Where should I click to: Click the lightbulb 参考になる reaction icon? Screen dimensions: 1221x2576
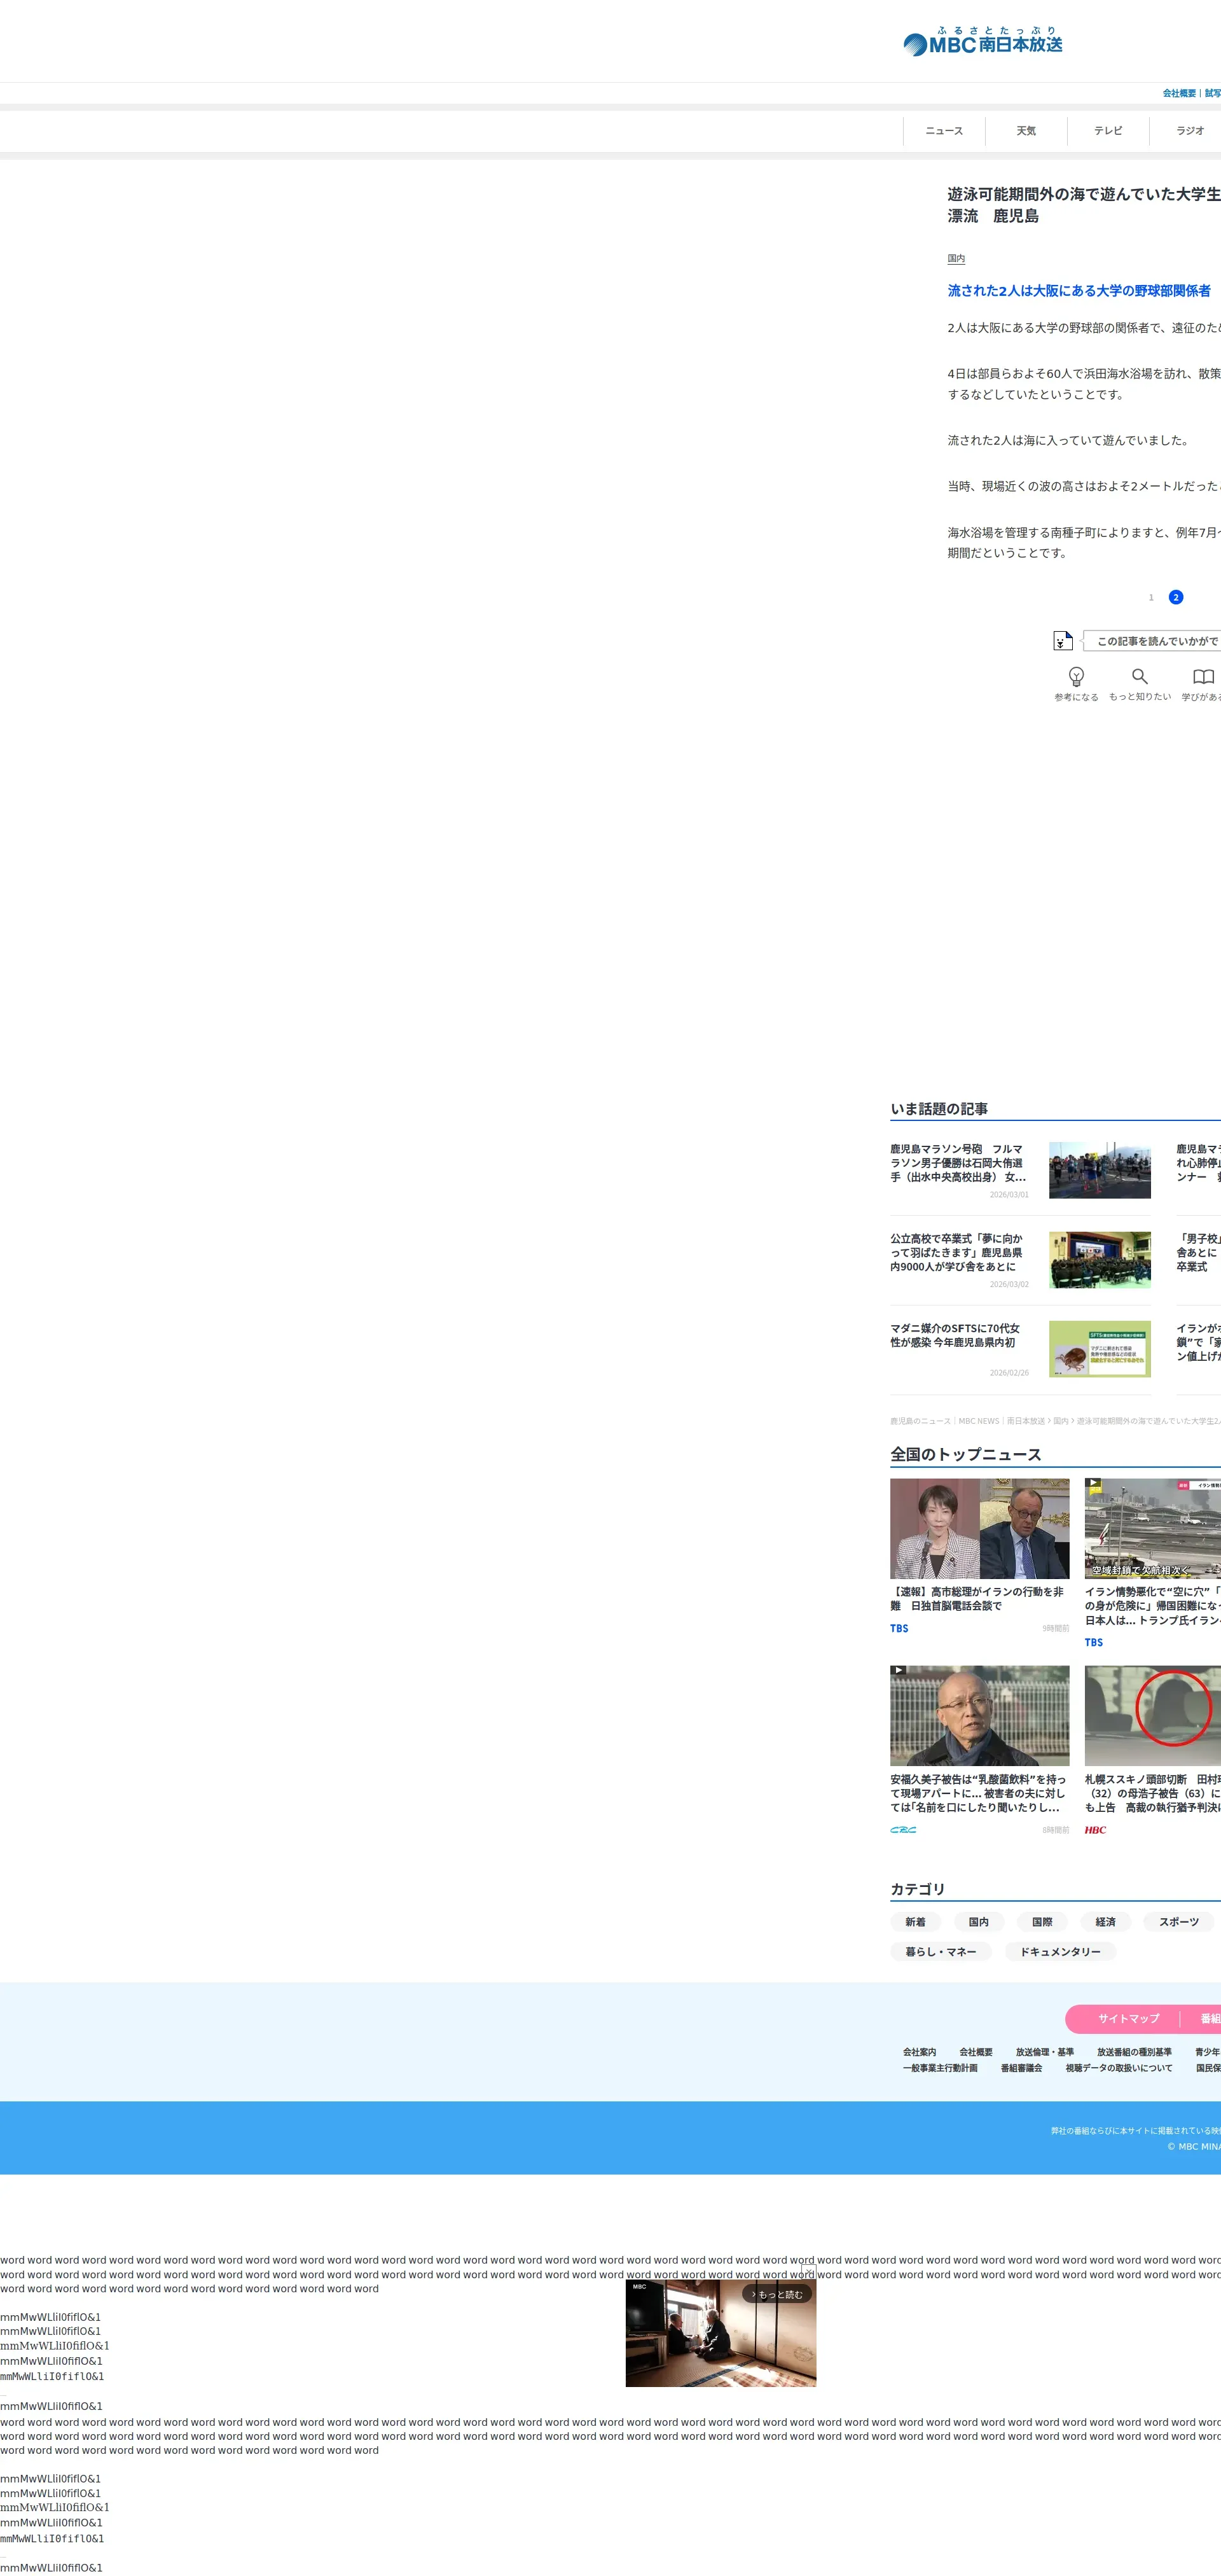pyautogui.click(x=1076, y=676)
